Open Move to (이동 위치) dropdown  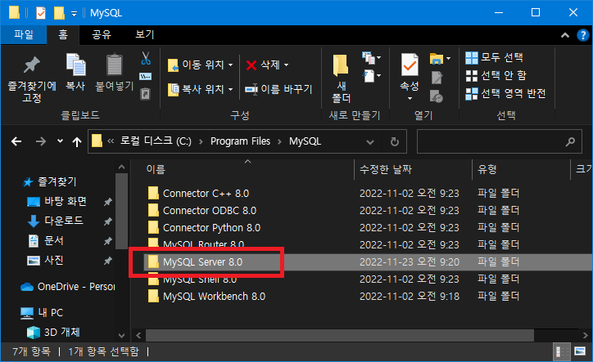point(200,65)
